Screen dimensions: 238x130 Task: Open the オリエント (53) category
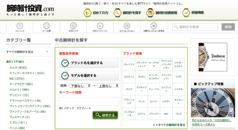pos(19,95)
